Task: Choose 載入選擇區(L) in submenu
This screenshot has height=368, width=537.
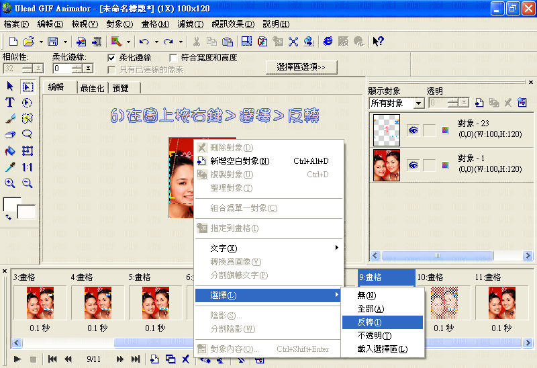Action: [x=383, y=349]
